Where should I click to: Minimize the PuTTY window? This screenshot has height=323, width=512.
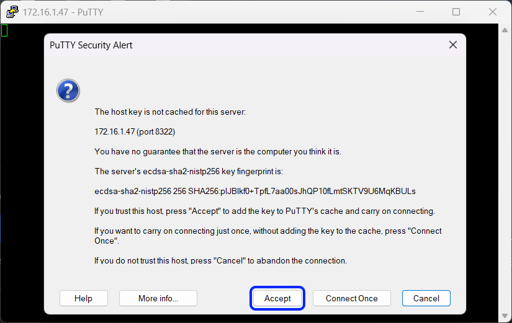click(420, 12)
